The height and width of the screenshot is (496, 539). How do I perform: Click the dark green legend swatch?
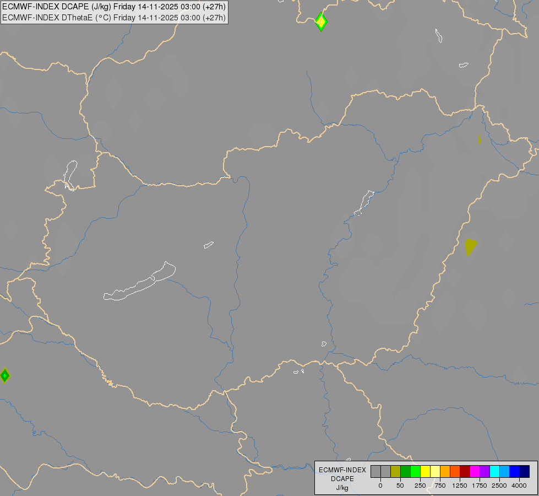(x=406, y=471)
